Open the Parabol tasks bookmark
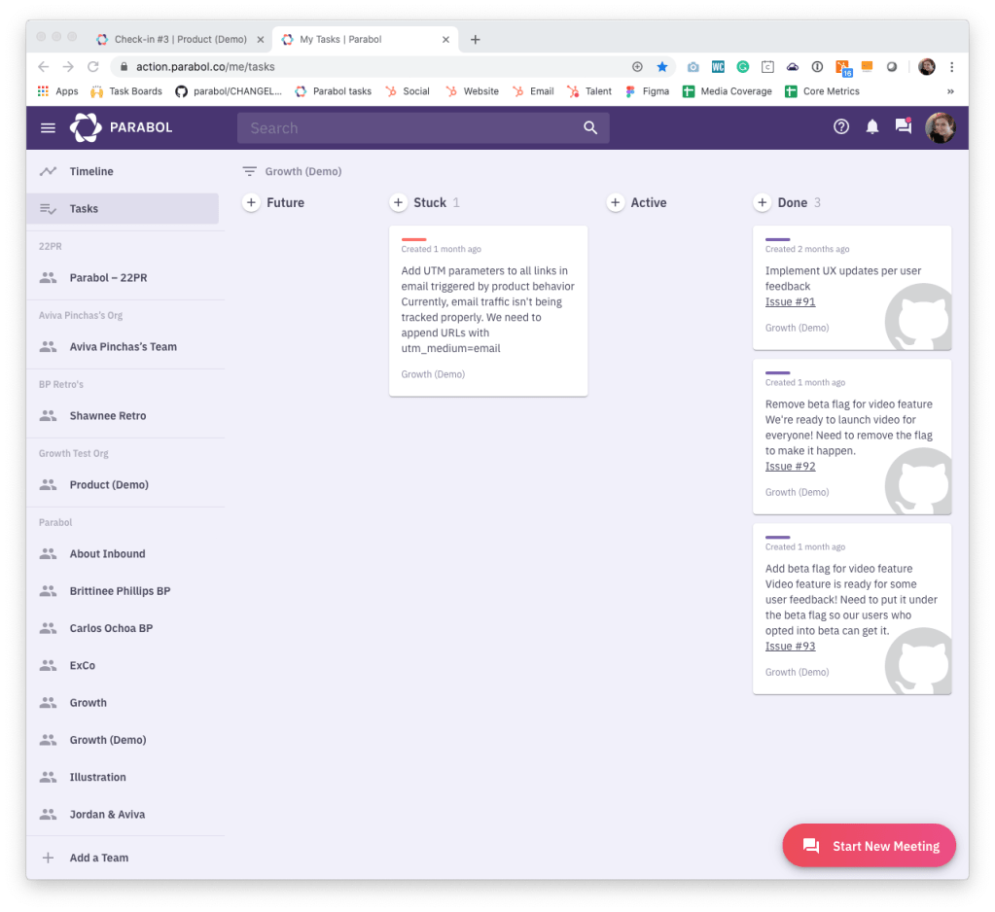This screenshot has width=995, height=912. click(x=334, y=91)
